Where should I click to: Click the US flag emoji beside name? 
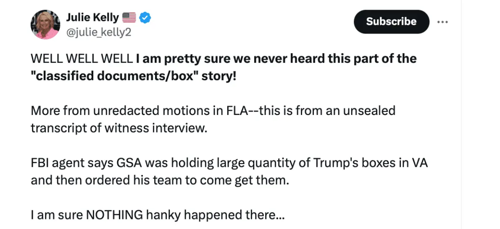click(129, 18)
